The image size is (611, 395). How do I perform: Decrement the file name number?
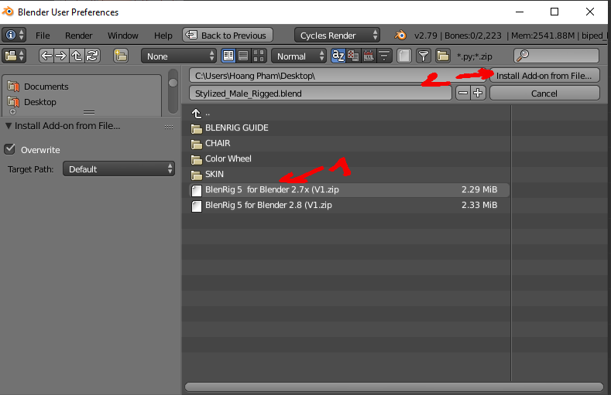click(x=463, y=94)
